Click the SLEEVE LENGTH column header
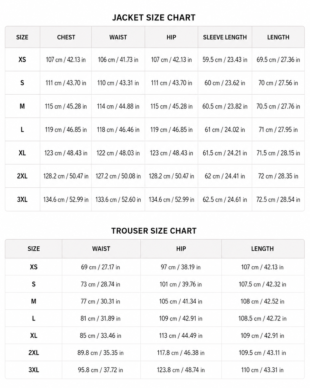The width and height of the screenshot is (310, 388). pos(225,37)
